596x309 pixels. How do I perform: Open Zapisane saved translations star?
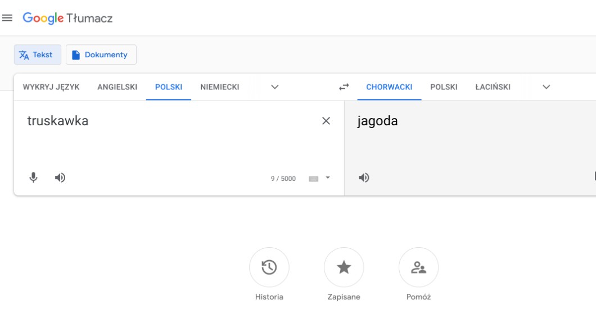point(344,267)
